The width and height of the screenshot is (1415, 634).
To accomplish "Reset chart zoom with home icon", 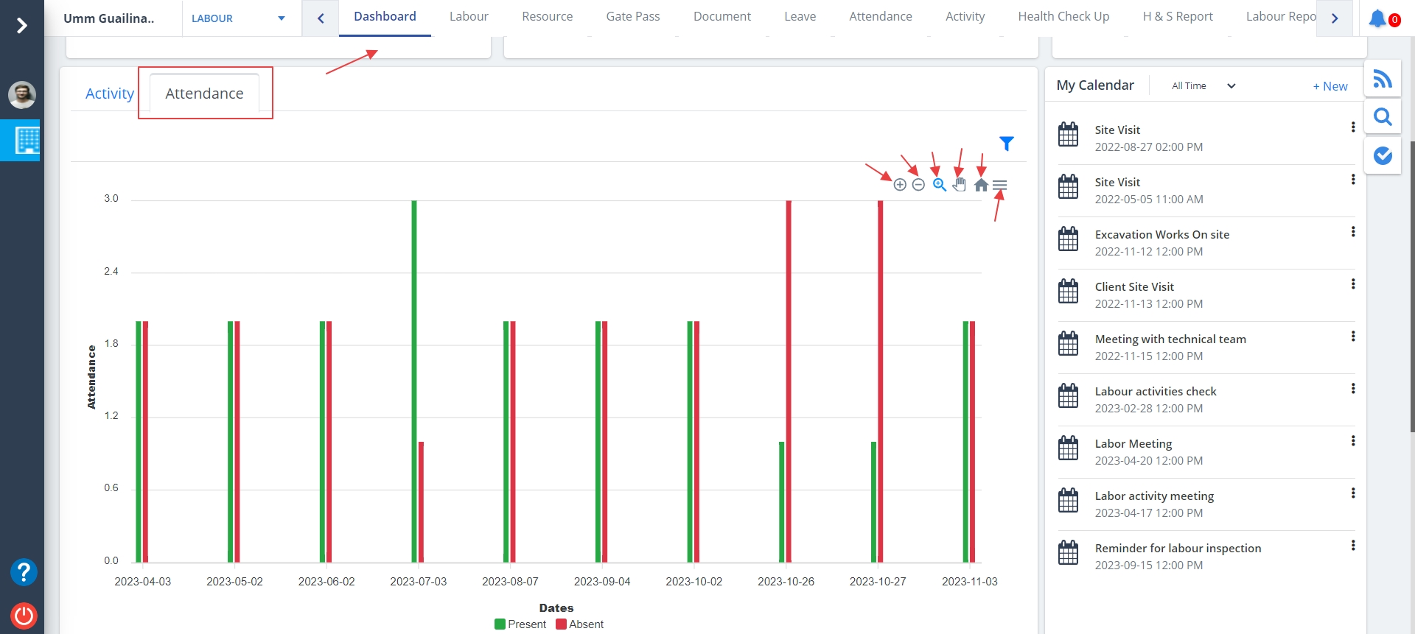I will click(x=981, y=185).
